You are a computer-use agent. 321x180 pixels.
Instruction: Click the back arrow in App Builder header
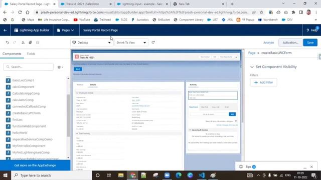click(5, 30)
